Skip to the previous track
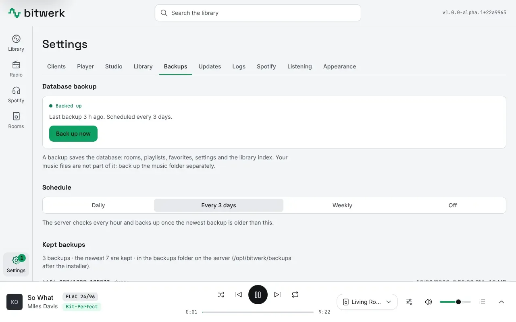This screenshot has height=322, width=516. (x=239, y=295)
